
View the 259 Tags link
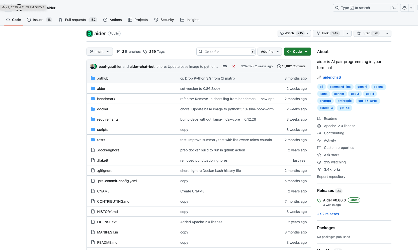point(154,52)
